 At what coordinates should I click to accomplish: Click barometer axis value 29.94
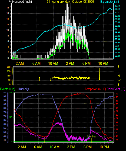[x=117, y=39]
